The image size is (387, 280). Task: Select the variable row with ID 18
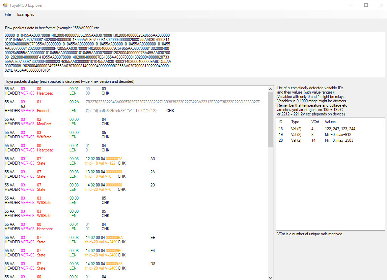(330, 129)
